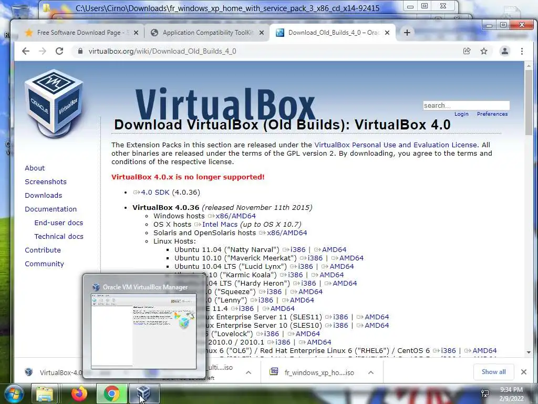The image size is (538, 404).
Task: Open End-user docs link
Action: (x=59, y=223)
